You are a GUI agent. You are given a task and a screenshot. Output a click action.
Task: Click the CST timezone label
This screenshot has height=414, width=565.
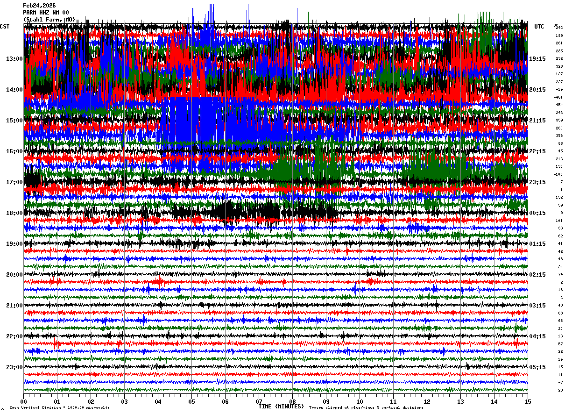coord(5,27)
